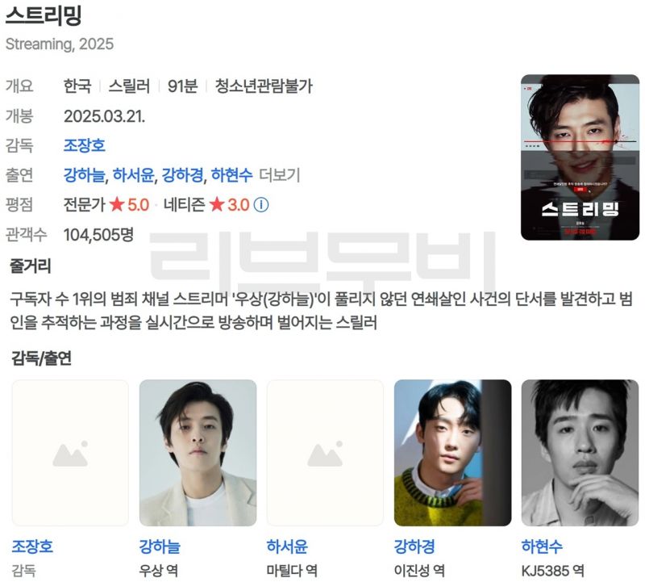This screenshot has width=645, height=582.
Task: Click director 조장호 link in the info table
Action: 85,145
